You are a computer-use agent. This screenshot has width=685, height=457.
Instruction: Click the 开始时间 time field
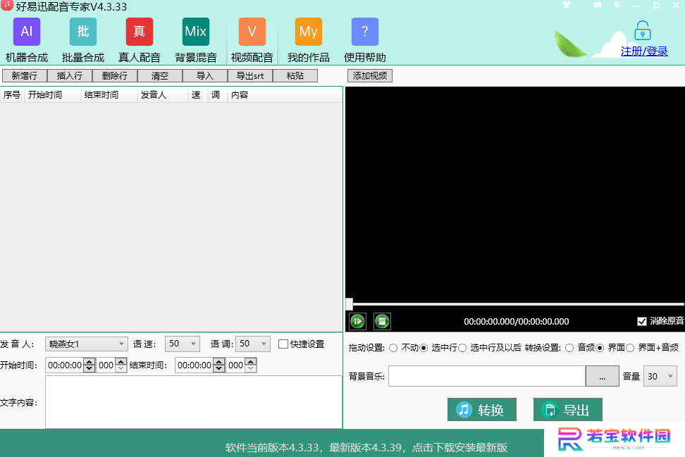(65, 365)
